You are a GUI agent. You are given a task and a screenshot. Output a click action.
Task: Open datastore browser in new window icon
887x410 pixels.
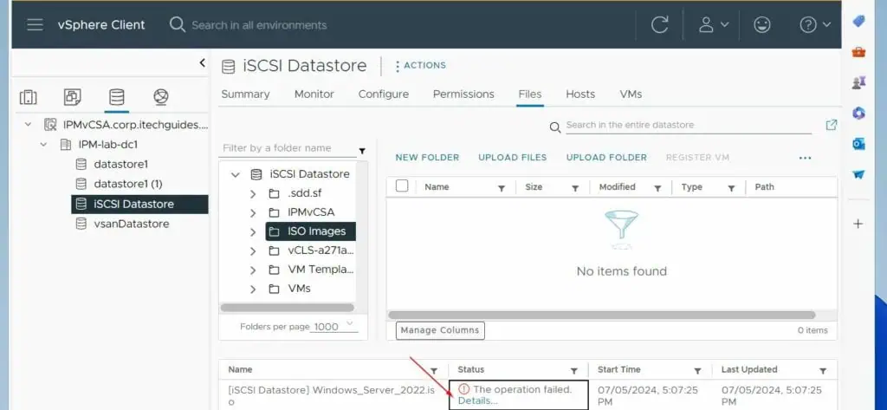pos(831,125)
